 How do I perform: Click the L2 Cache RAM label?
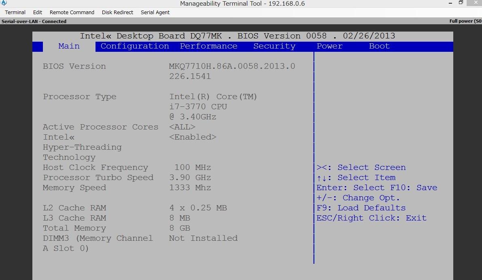point(74,208)
